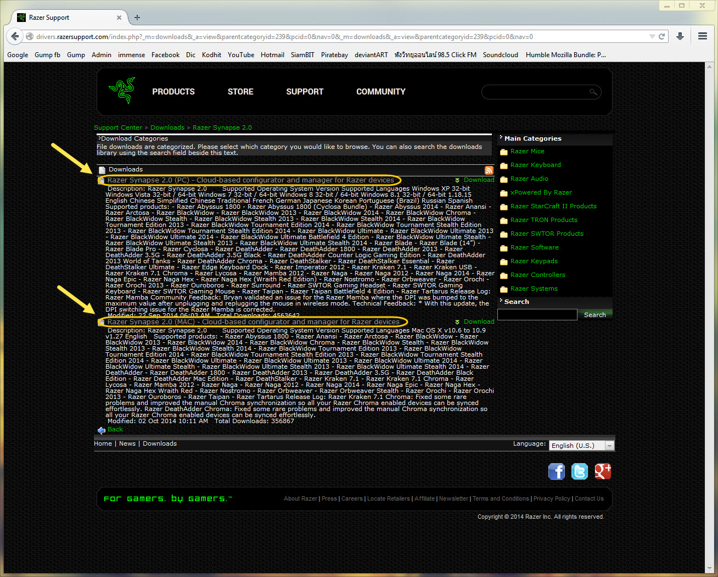This screenshot has width=718, height=577.
Task: Open Razer Synapse 2.0 (MAC) entry
Action: pos(254,322)
